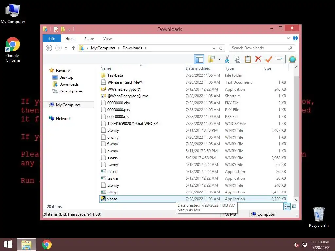This screenshot has width=335, height=251.
Task: Select the b.wnry file
Action: (193, 130)
